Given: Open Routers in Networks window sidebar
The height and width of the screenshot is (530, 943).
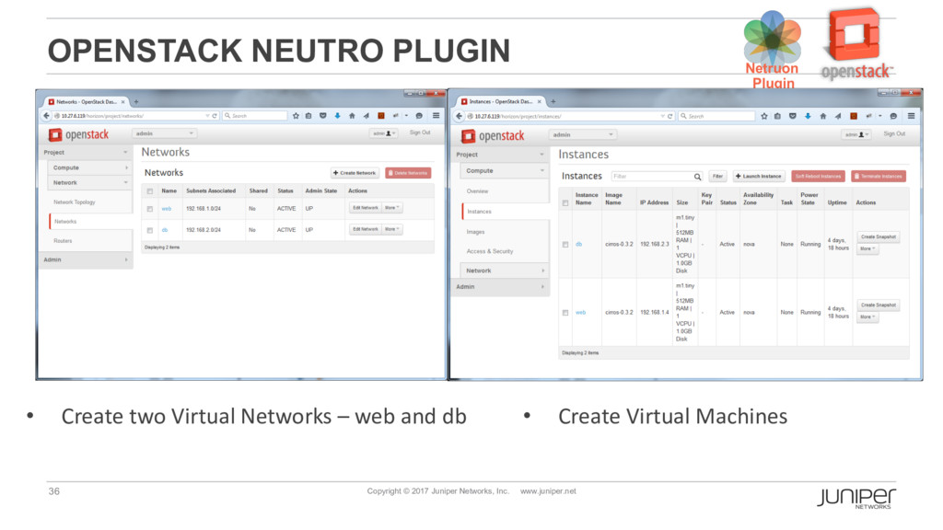Looking at the screenshot, I should pos(63,241).
